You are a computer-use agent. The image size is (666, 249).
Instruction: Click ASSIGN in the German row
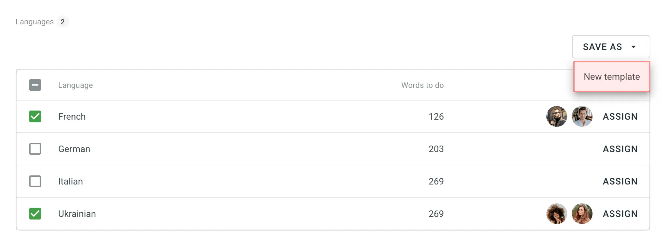coord(620,149)
